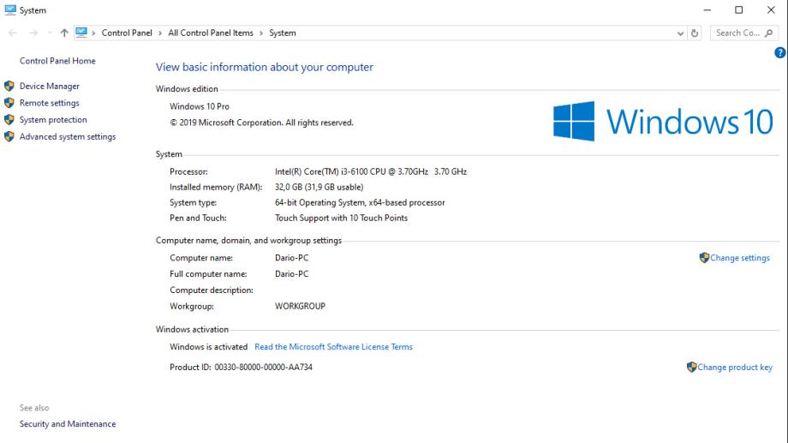Focus the Search Control Panel field
The height and width of the screenshot is (443, 788).
pos(738,33)
